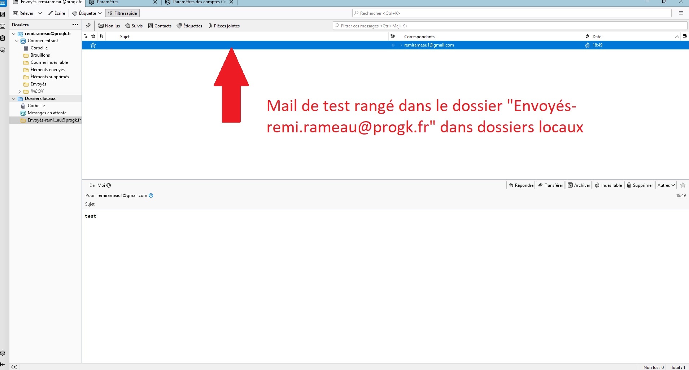Expand the INBOX folder
Viewport: 689px width, 370px height.
[x=19, y=92]
